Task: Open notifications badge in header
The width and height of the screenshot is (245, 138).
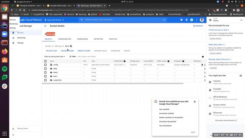Action: click(191, 20)
